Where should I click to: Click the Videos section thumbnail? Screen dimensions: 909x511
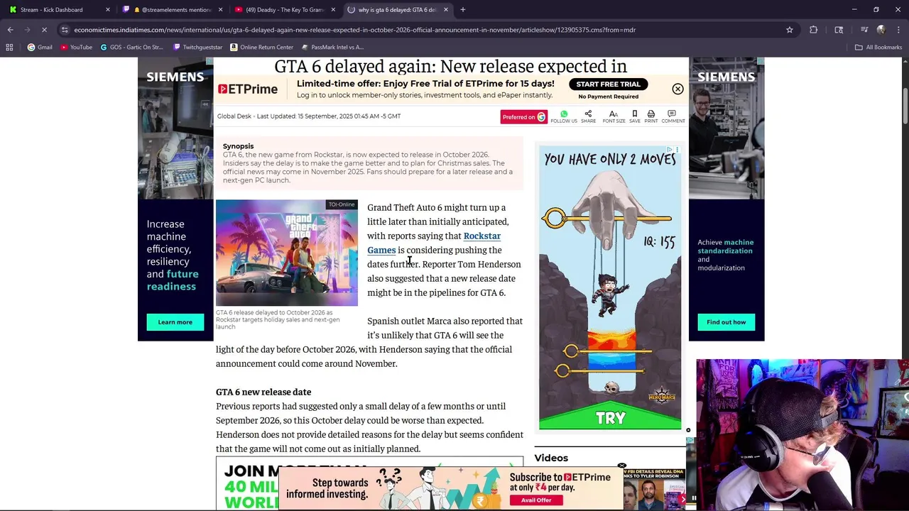[x=654, y=488]
